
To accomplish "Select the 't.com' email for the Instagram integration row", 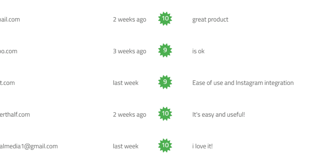I will click(x=7, y=83).
